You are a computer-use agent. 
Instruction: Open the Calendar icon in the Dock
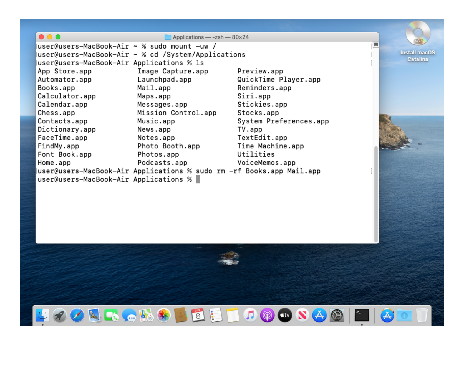click(x=198, y=315)
